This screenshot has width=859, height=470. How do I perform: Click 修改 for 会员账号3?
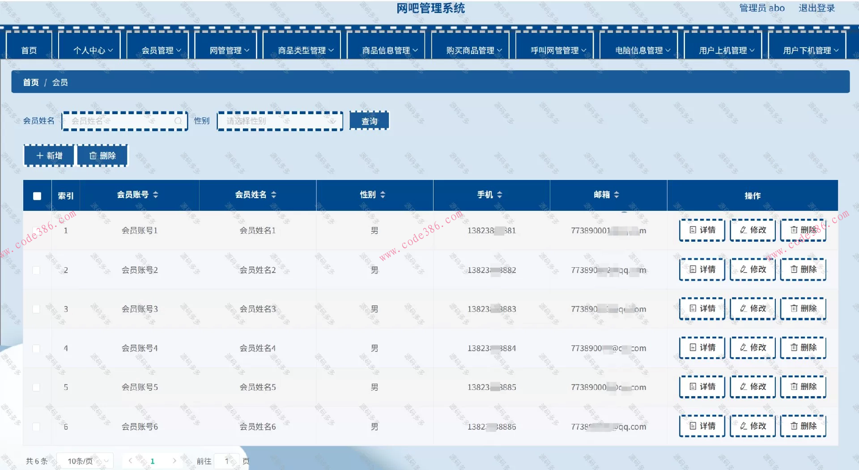[x=753, y=308]
